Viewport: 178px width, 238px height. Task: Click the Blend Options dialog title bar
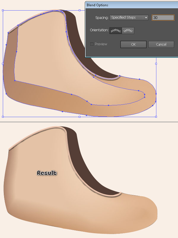131,5
